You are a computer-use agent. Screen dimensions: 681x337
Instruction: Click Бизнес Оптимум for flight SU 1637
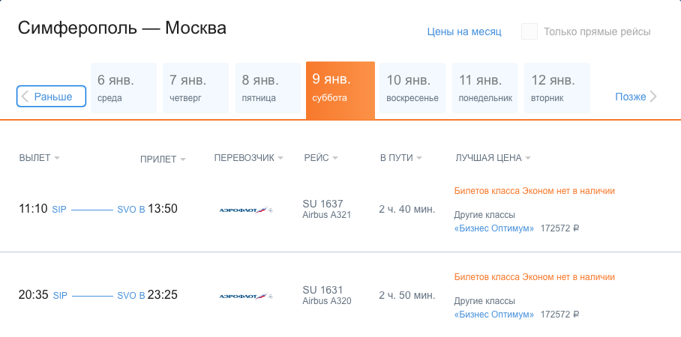tap(494, 228)
